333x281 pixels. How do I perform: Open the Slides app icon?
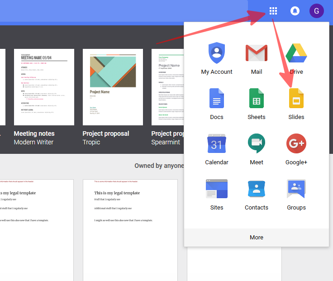296,98
